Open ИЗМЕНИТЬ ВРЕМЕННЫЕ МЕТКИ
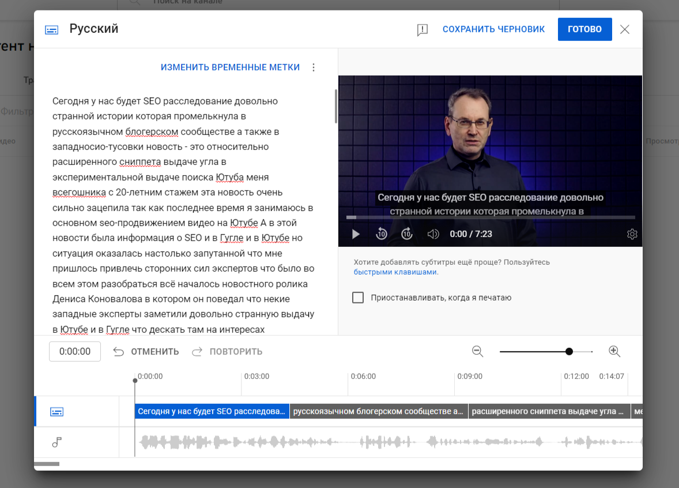This screenshot has height=488, width=679. tap(230, 67)
